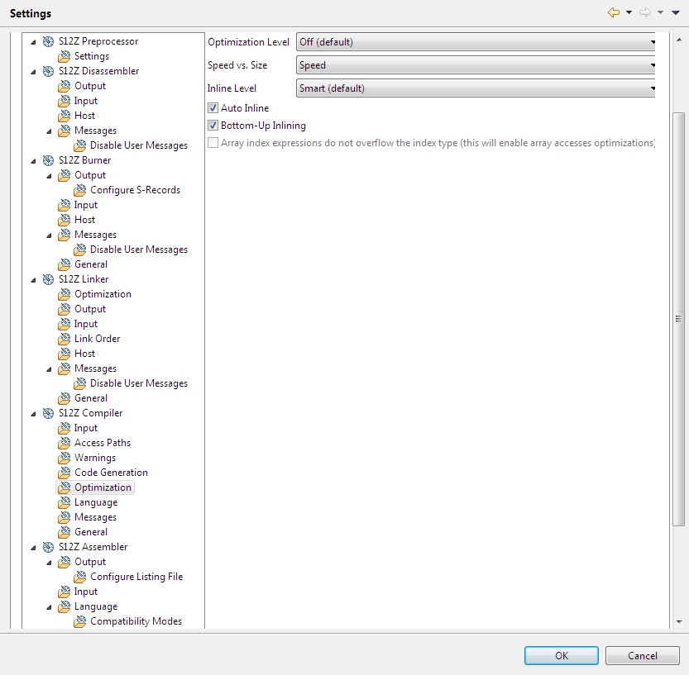Collapse the S12Z Burner node
Image resolution: width=689 pixels, height=675 pixels.
tap(33, 161)
